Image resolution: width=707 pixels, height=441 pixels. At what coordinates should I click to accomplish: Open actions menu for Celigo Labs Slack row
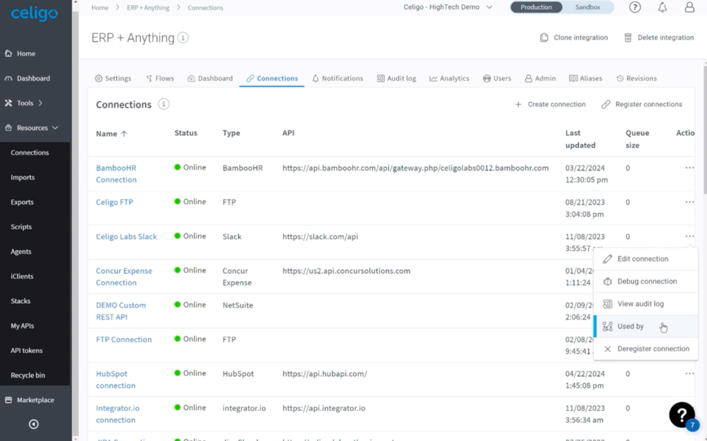(690, 236)
